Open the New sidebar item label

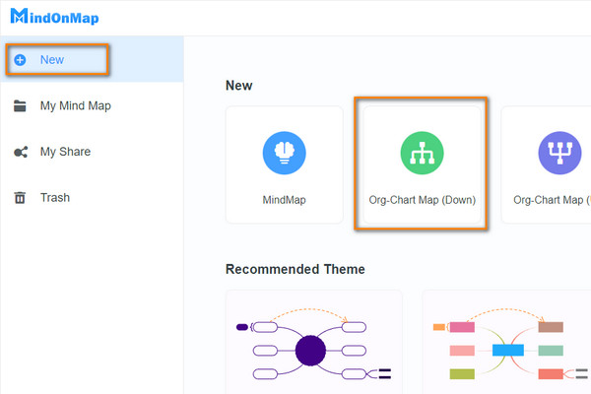[52, 60]
